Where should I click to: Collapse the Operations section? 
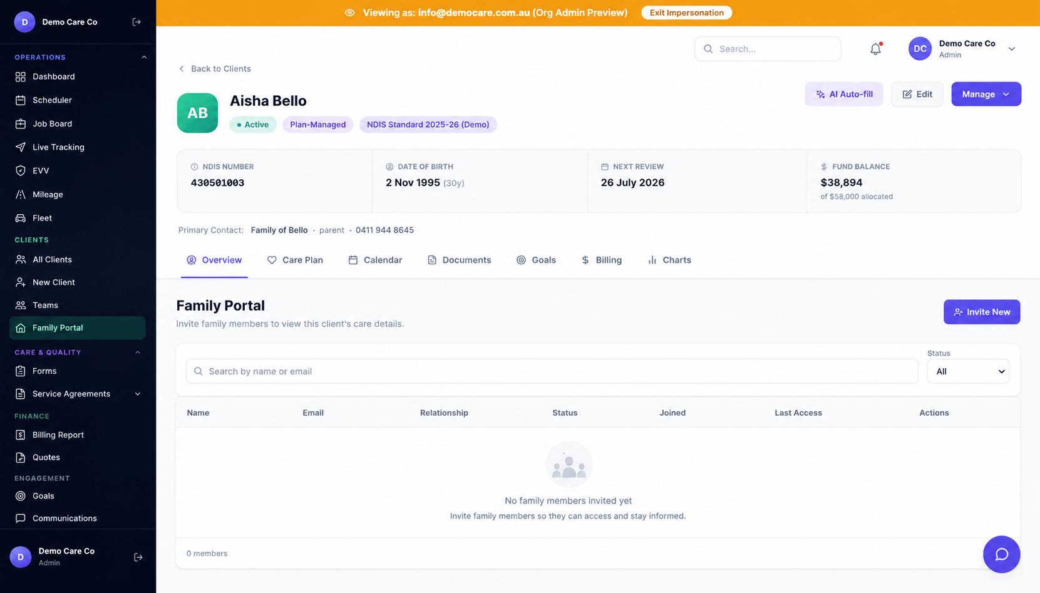pos(144,57)
